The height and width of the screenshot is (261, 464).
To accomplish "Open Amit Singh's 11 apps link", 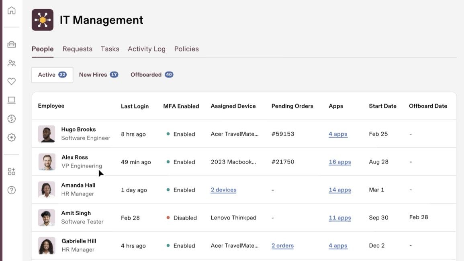I will tap(340, 218).
